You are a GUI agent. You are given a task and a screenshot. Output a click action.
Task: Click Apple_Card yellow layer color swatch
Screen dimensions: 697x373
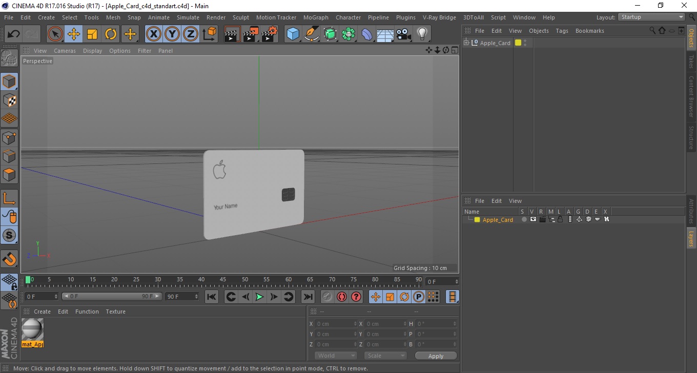tap(477, 220)
